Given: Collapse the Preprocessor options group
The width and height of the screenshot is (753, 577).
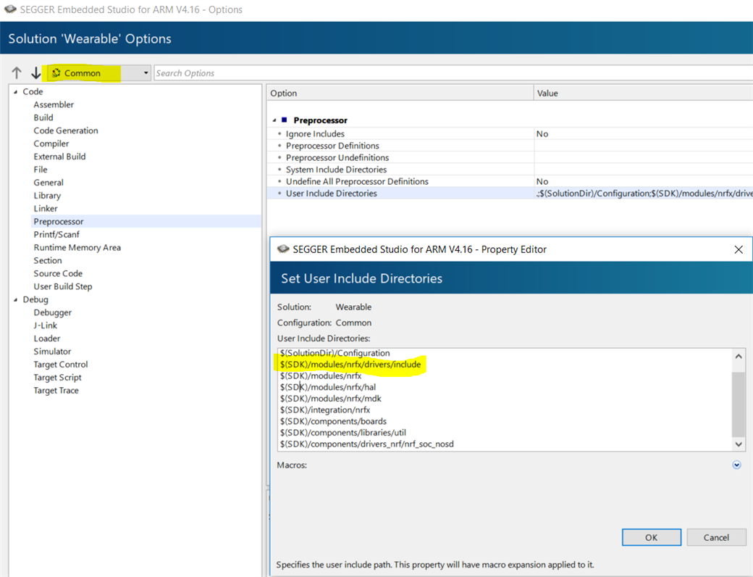Looking at the screenshot, I should point(274,120).
